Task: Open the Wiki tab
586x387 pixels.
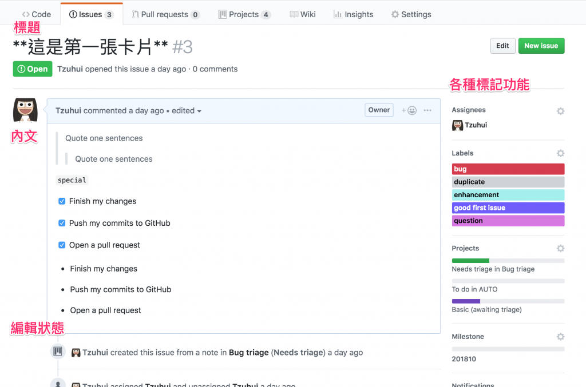Action: (303, 14)
